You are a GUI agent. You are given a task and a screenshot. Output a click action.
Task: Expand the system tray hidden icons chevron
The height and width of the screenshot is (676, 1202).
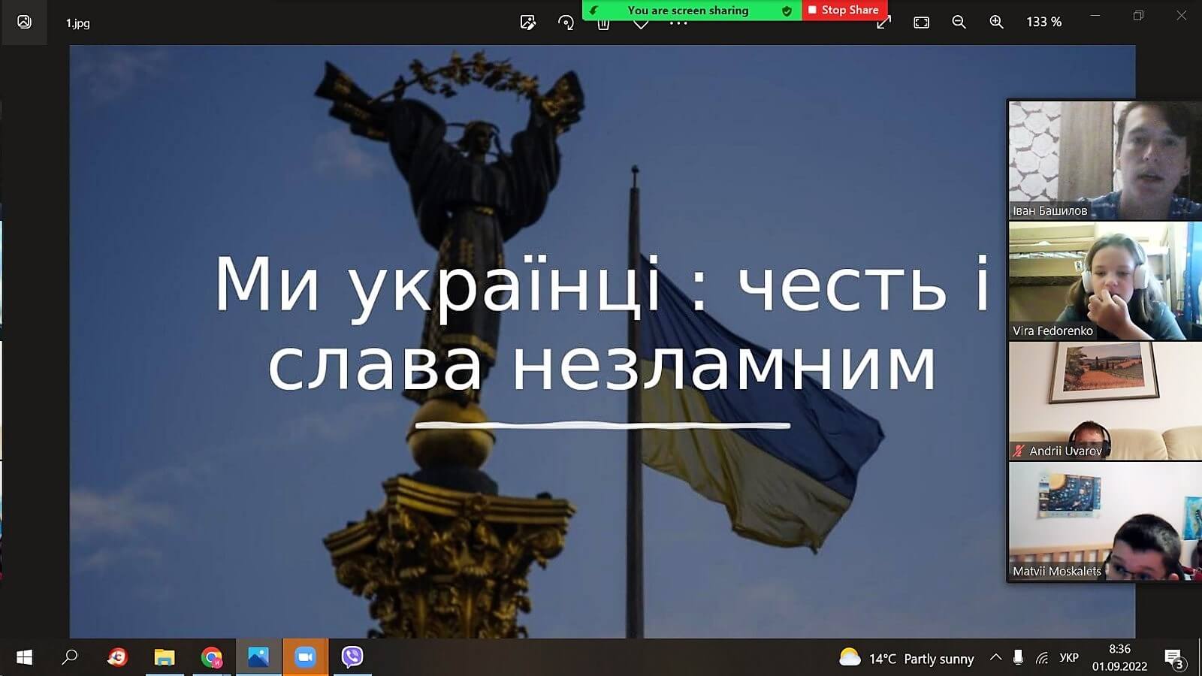995,658
